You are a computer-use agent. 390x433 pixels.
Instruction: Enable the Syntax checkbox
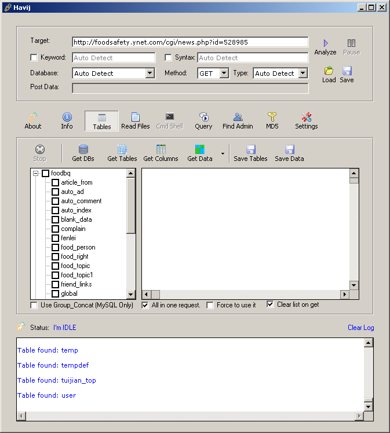[x=168, y=57]
